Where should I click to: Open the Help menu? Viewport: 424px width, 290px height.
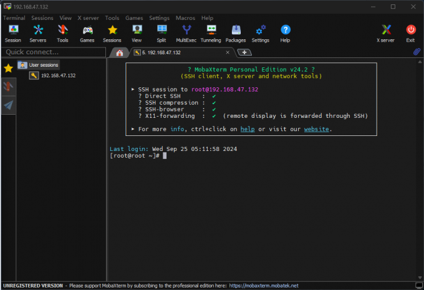coord(207,18)
